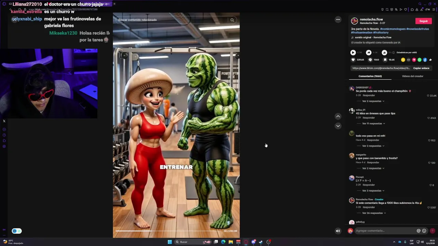Click the Seguir follow button
438x246 pixels.
point(423,21)
